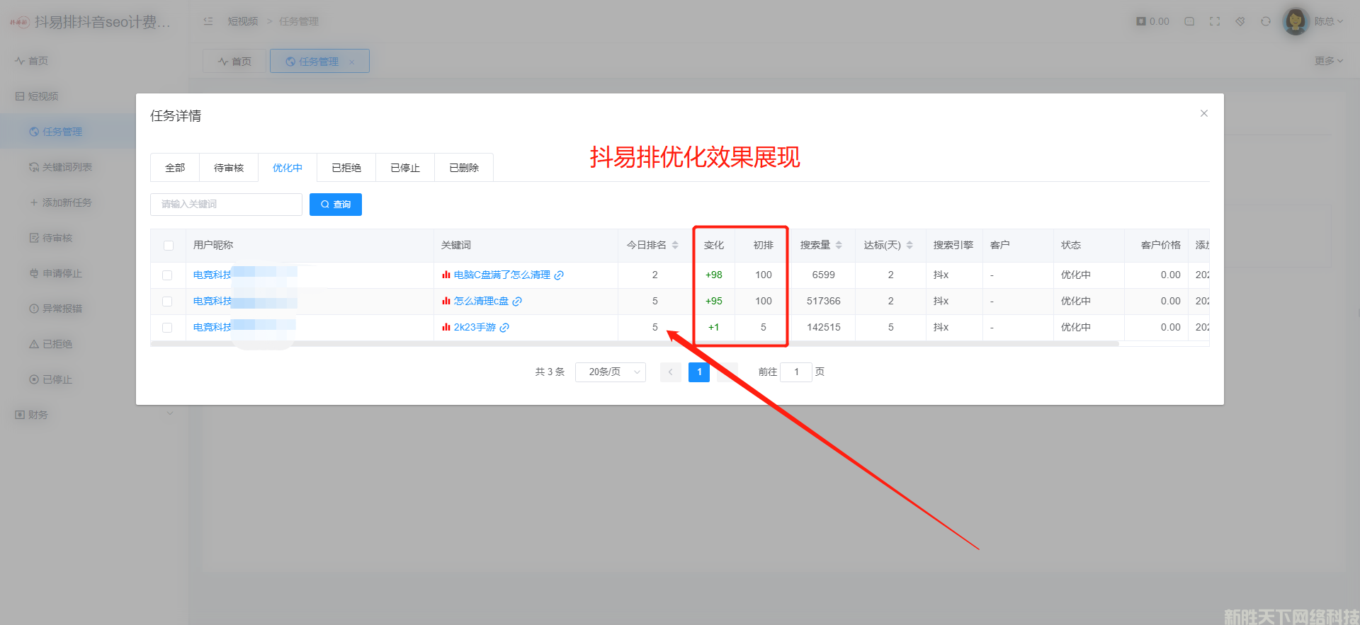The image size is (1360, 625).
Task: Sort by 今日排名 using the sort arrows
Action: click(675, 245)
